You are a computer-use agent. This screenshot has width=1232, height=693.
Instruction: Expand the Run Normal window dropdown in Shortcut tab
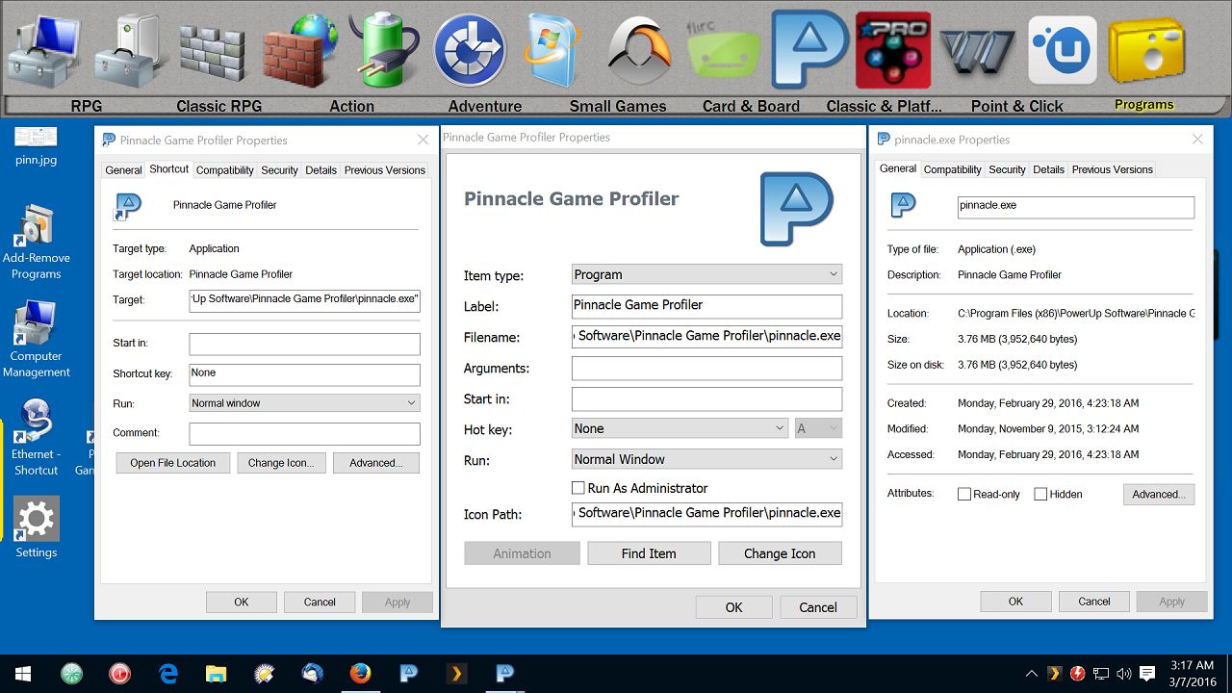[304, 403]
